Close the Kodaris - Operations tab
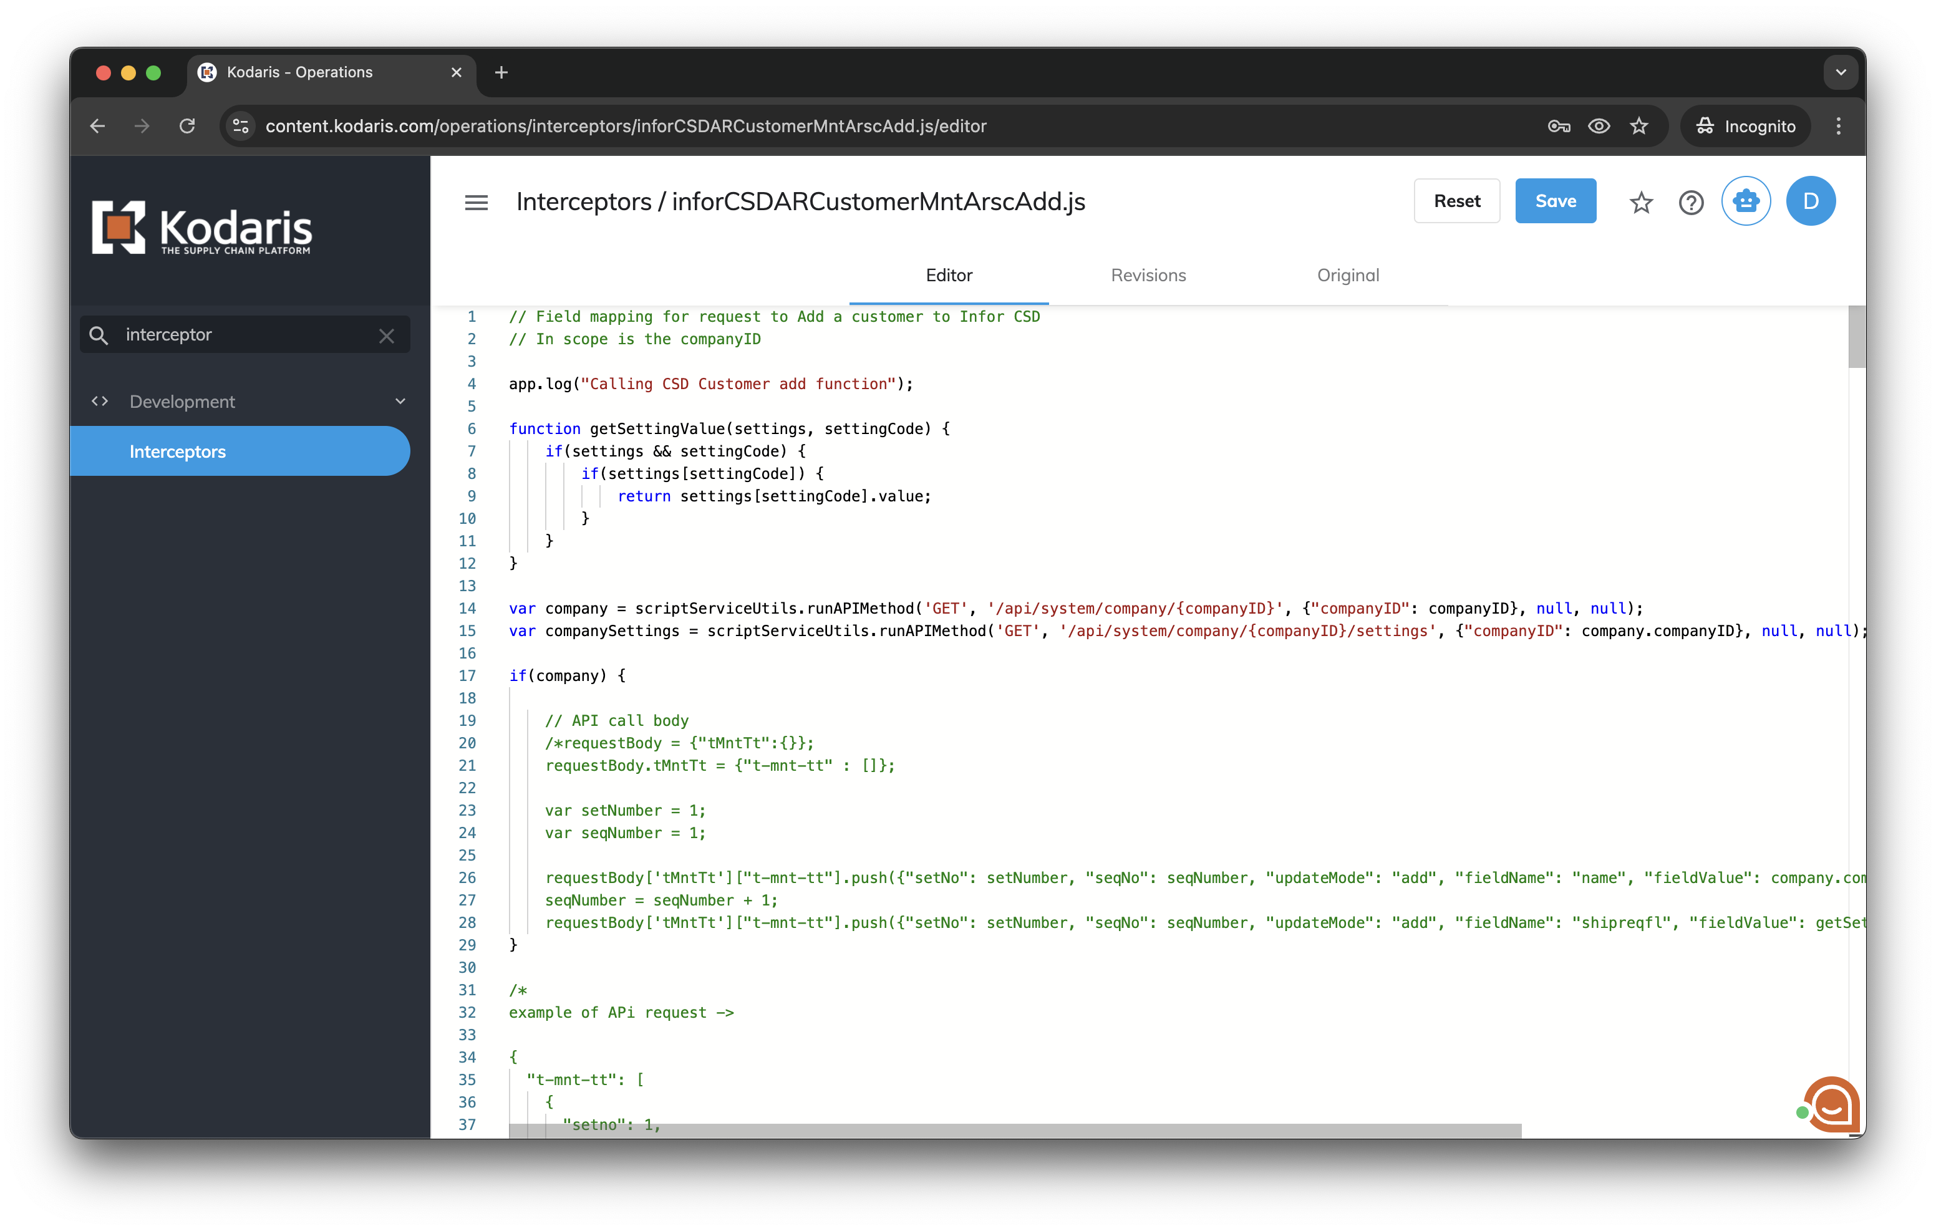Image resolution: width=1936 pixels, height=1231 pixels. pos(457,72)
